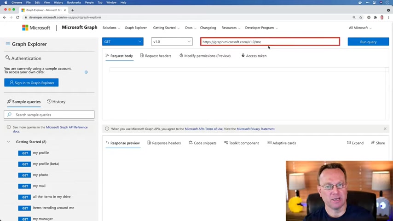
Task: Click the bookmark star icon in address bar
Action: [361, 17]
